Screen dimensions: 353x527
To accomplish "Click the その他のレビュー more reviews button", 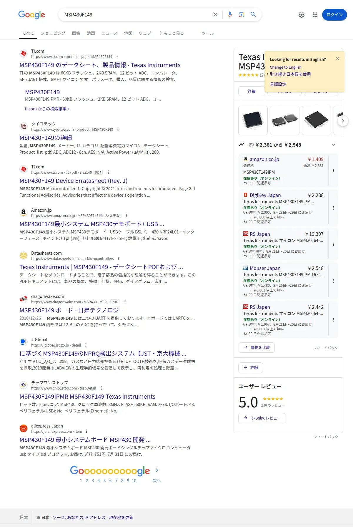I will (x=262, y=418).
